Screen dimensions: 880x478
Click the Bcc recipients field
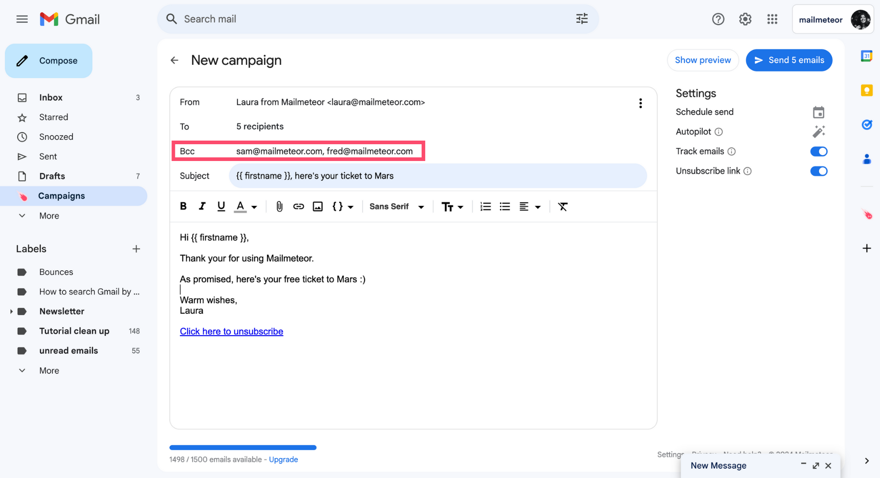(324, 151)
